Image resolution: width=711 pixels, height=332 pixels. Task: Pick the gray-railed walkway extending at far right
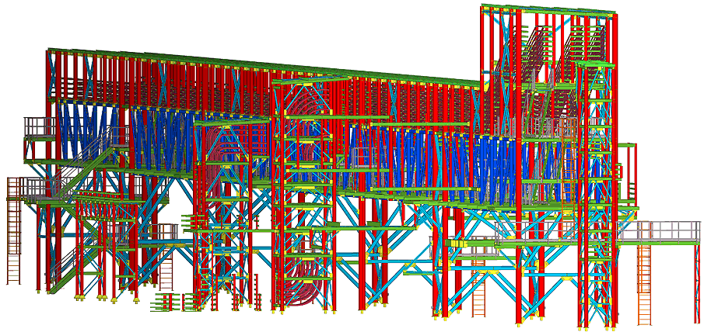(660, 233)
